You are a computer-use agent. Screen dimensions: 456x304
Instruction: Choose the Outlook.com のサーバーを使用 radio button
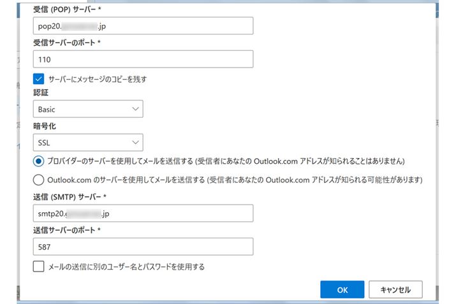point(39,180)
